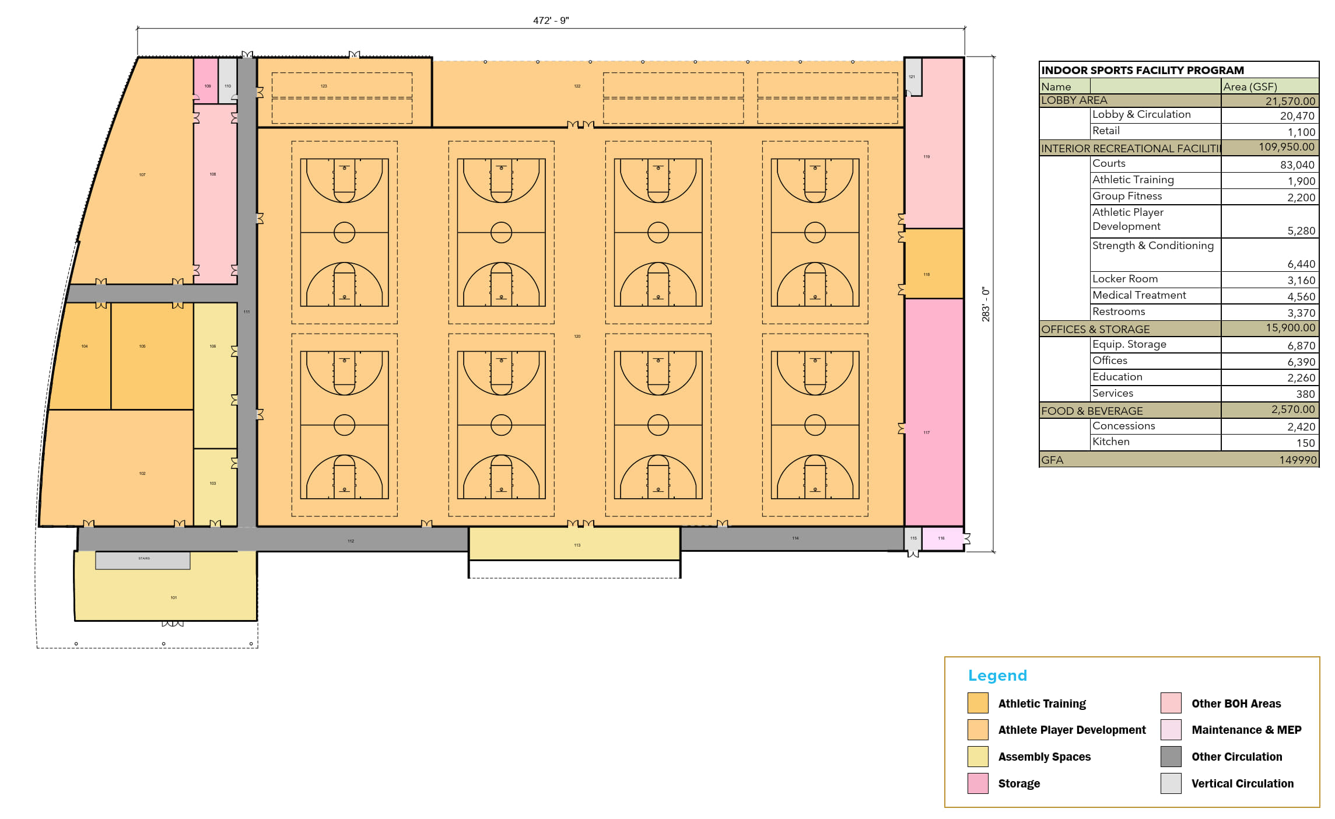The image size is (1335, 819).
Task: Click the 472' - 9" width dimension label
Action: [551, 20]
